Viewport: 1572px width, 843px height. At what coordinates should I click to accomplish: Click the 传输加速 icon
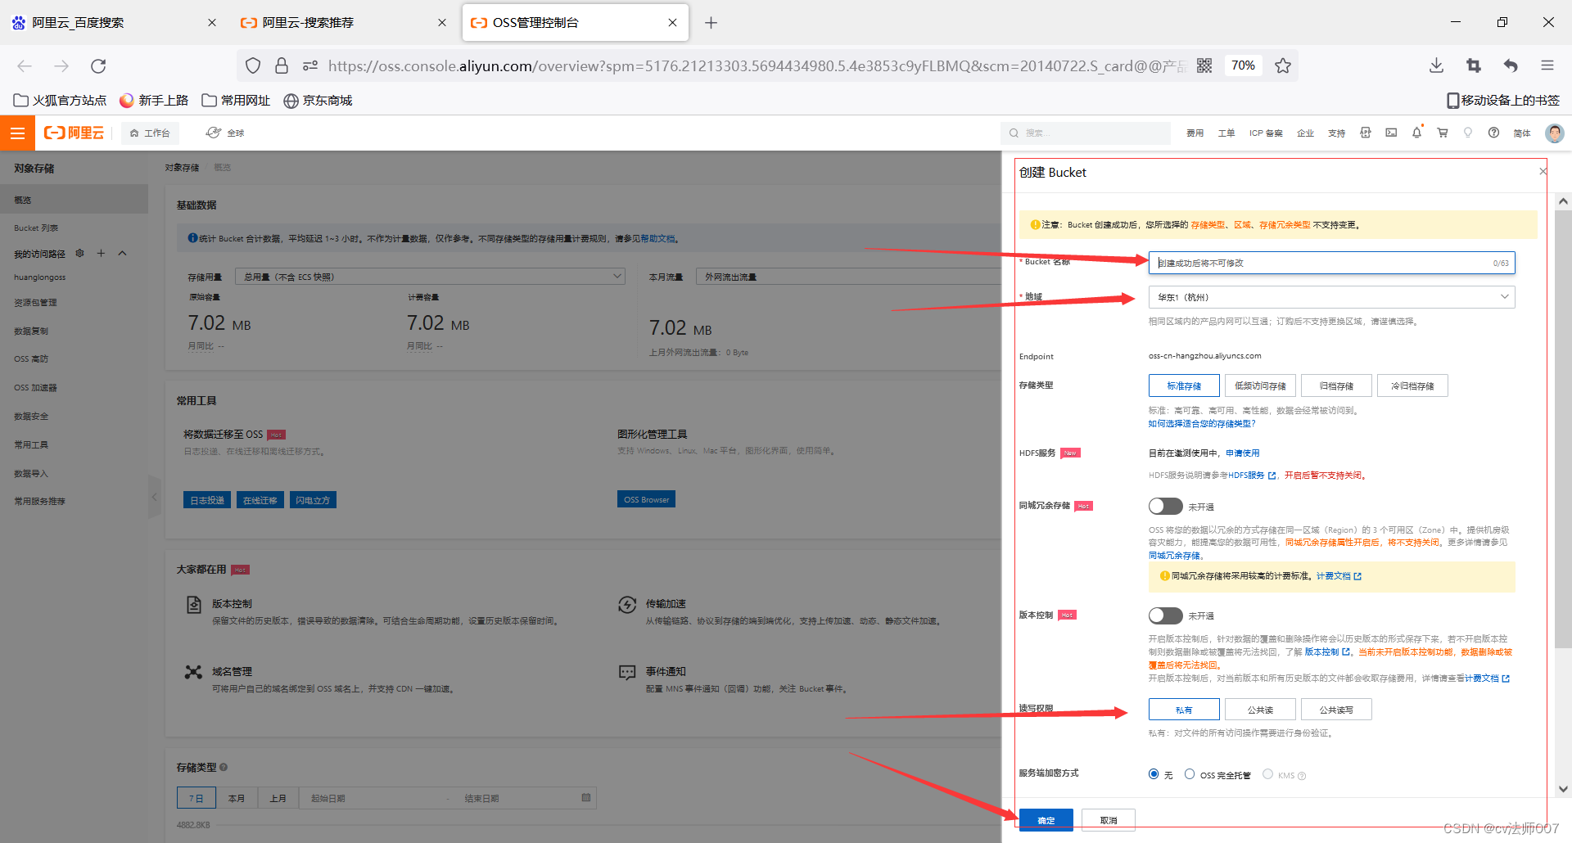627,605
